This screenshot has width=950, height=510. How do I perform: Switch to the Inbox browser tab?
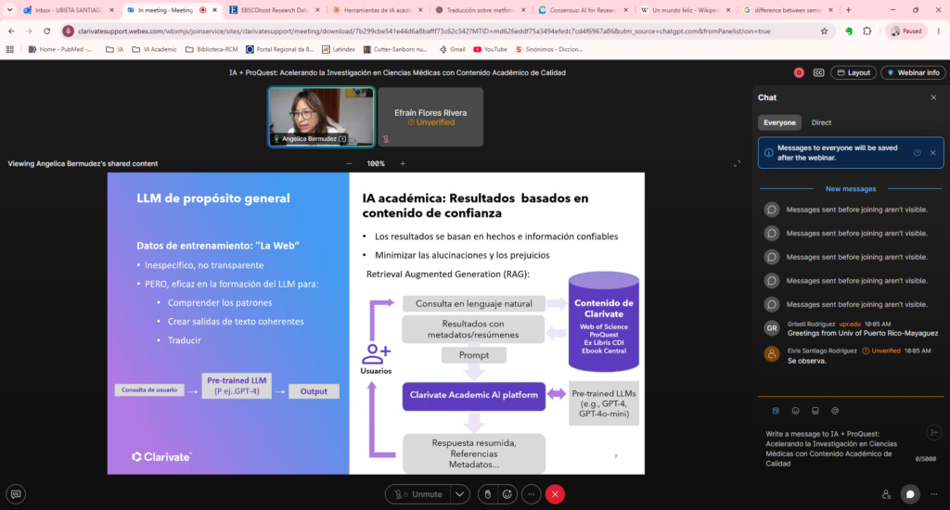[69, 10]
